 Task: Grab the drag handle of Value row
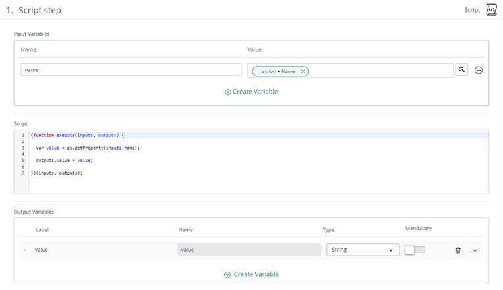[x=26, y=250]
